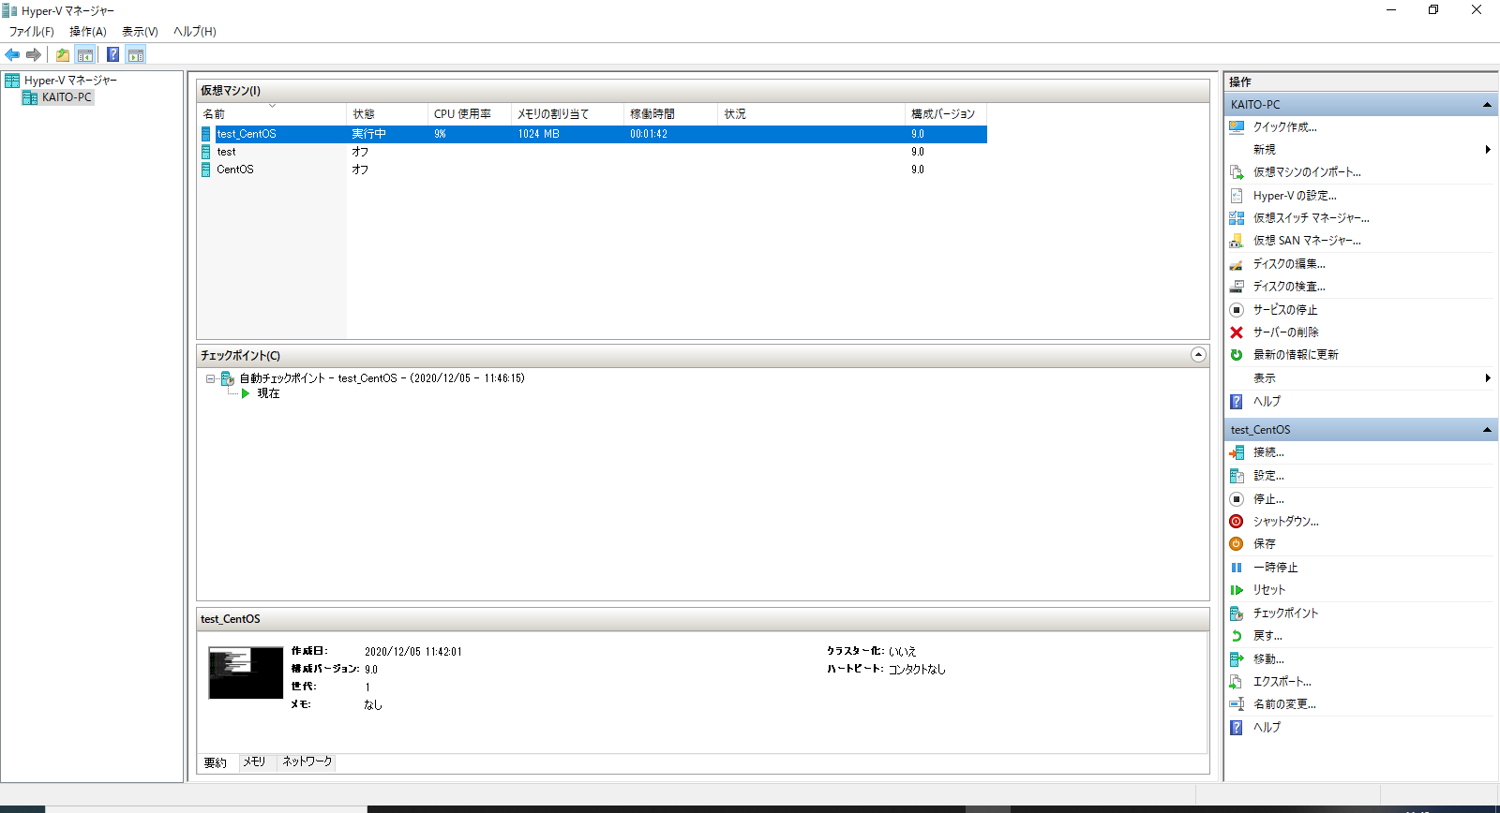The height and width of the screenshot is (813, 1500).
Task: Click the blue question mark toolbar icon
Action: 112,55
